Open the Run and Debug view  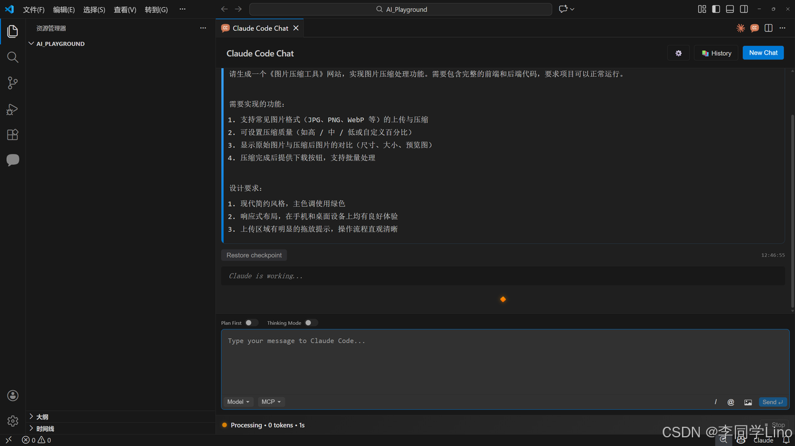[12, 109]
